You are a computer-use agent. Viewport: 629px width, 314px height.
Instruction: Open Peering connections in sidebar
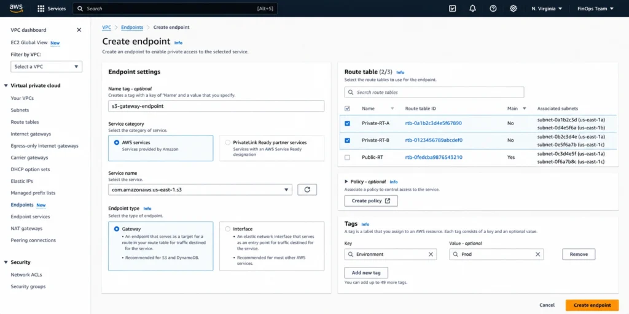33,240
